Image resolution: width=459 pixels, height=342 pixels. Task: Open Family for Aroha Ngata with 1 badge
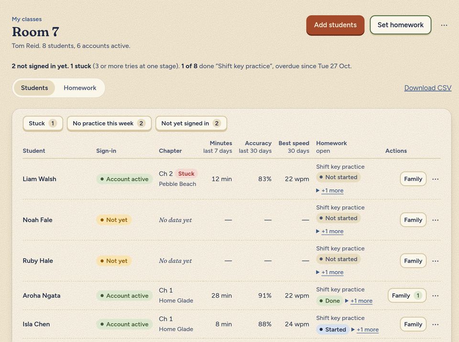pos(407,296)
